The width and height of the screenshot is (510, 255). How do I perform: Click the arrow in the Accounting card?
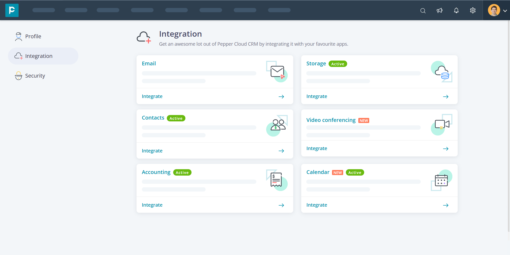click(281, 205)
